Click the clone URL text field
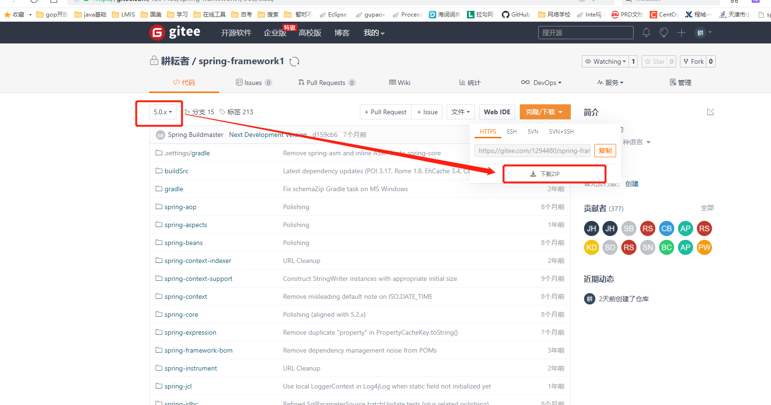Viewport: 771px width, 405px height. [x=533, y=151]
